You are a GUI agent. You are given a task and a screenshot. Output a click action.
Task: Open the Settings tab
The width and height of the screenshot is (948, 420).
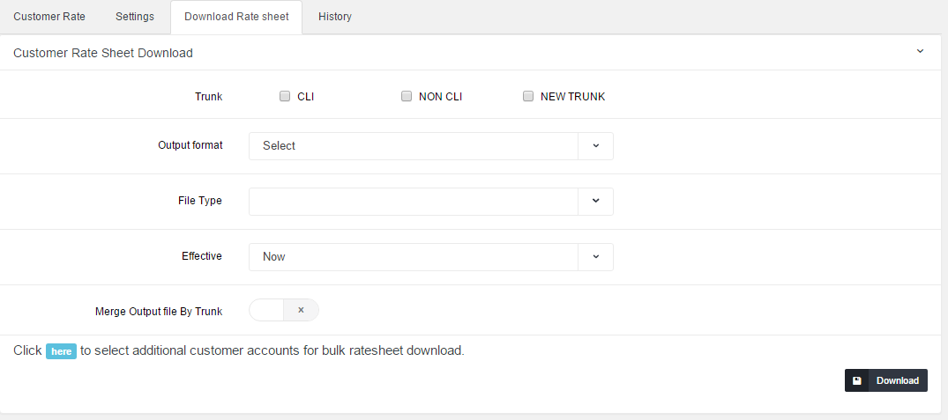tap(135, 17)
